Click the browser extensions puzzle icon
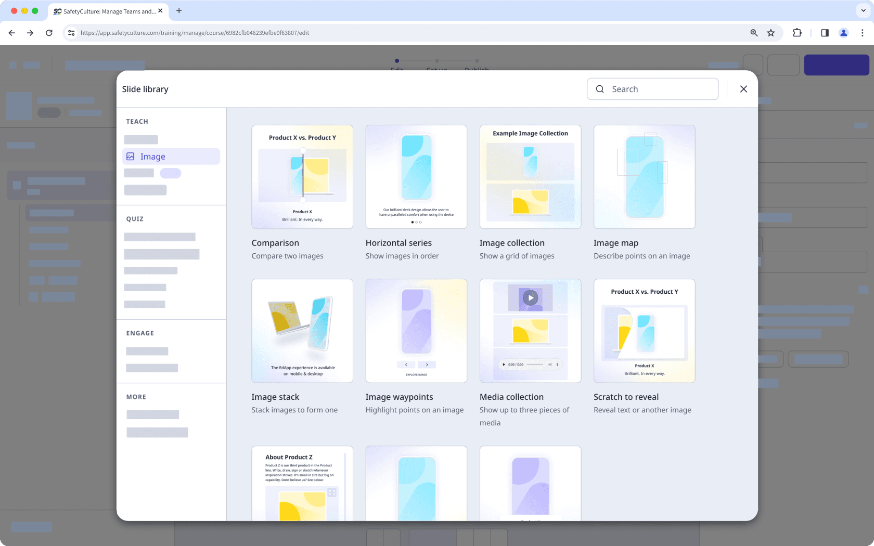This screenshot has width=874, height=546. point(797,32)
